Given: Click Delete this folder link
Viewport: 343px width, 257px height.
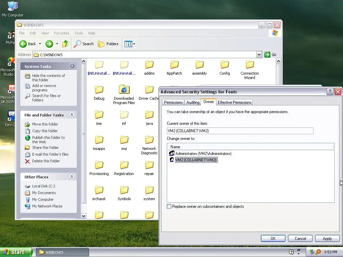Looking at the screenshot, I should coord(46,161).
